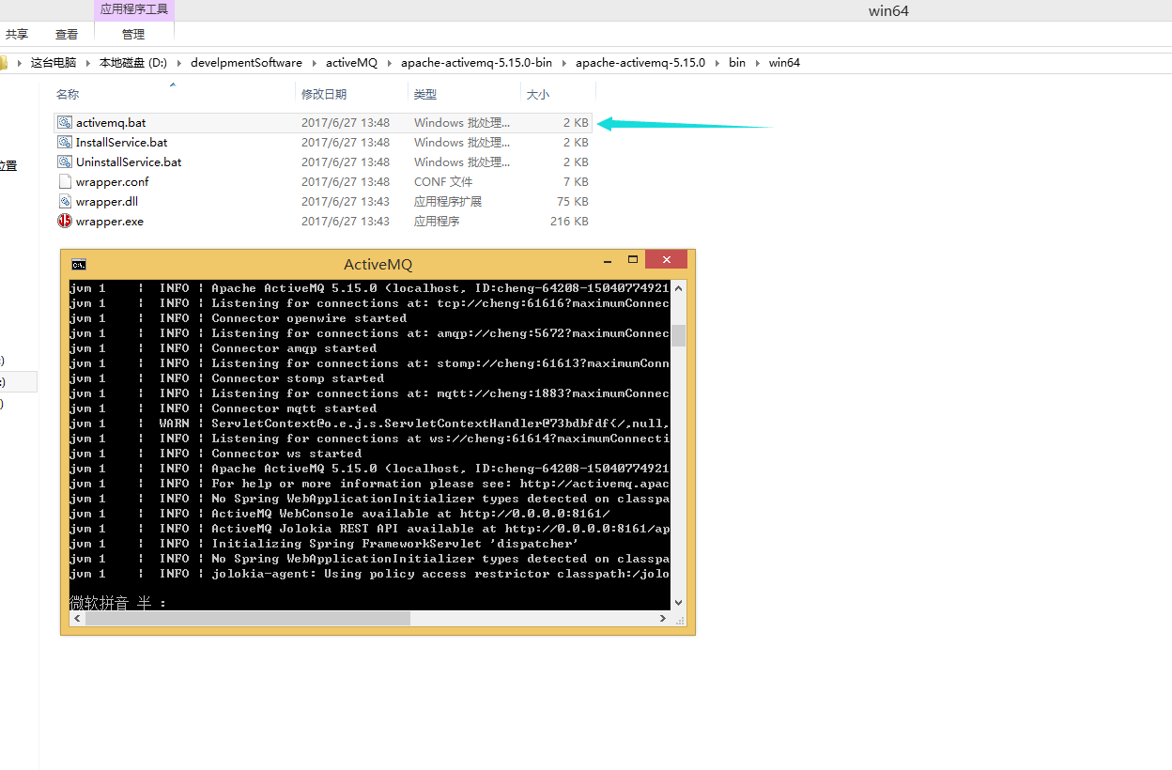Click the wrapper.dll file name
1172x770 pixels.
tap(107, 201)
